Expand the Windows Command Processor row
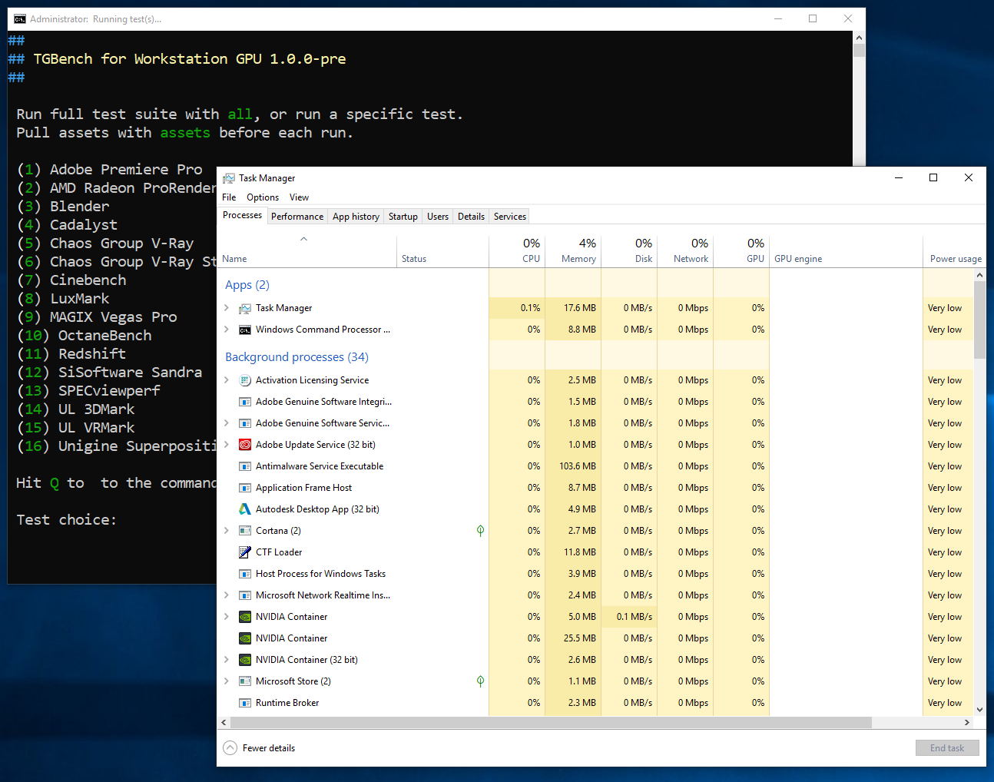This screenshot has height=782, width=994. pyautogui.click(x=227, y=330)
